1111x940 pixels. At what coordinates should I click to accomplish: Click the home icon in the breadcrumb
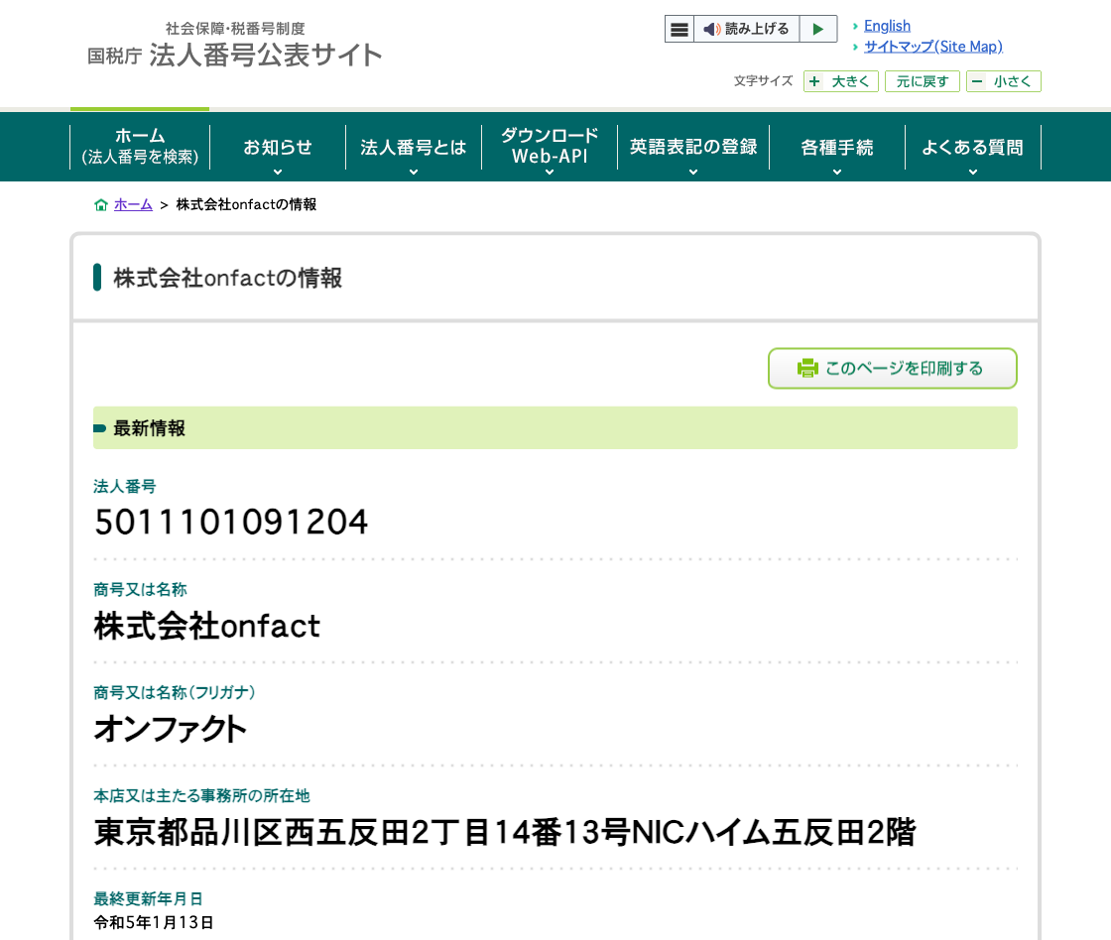click(x=101, y=204)
